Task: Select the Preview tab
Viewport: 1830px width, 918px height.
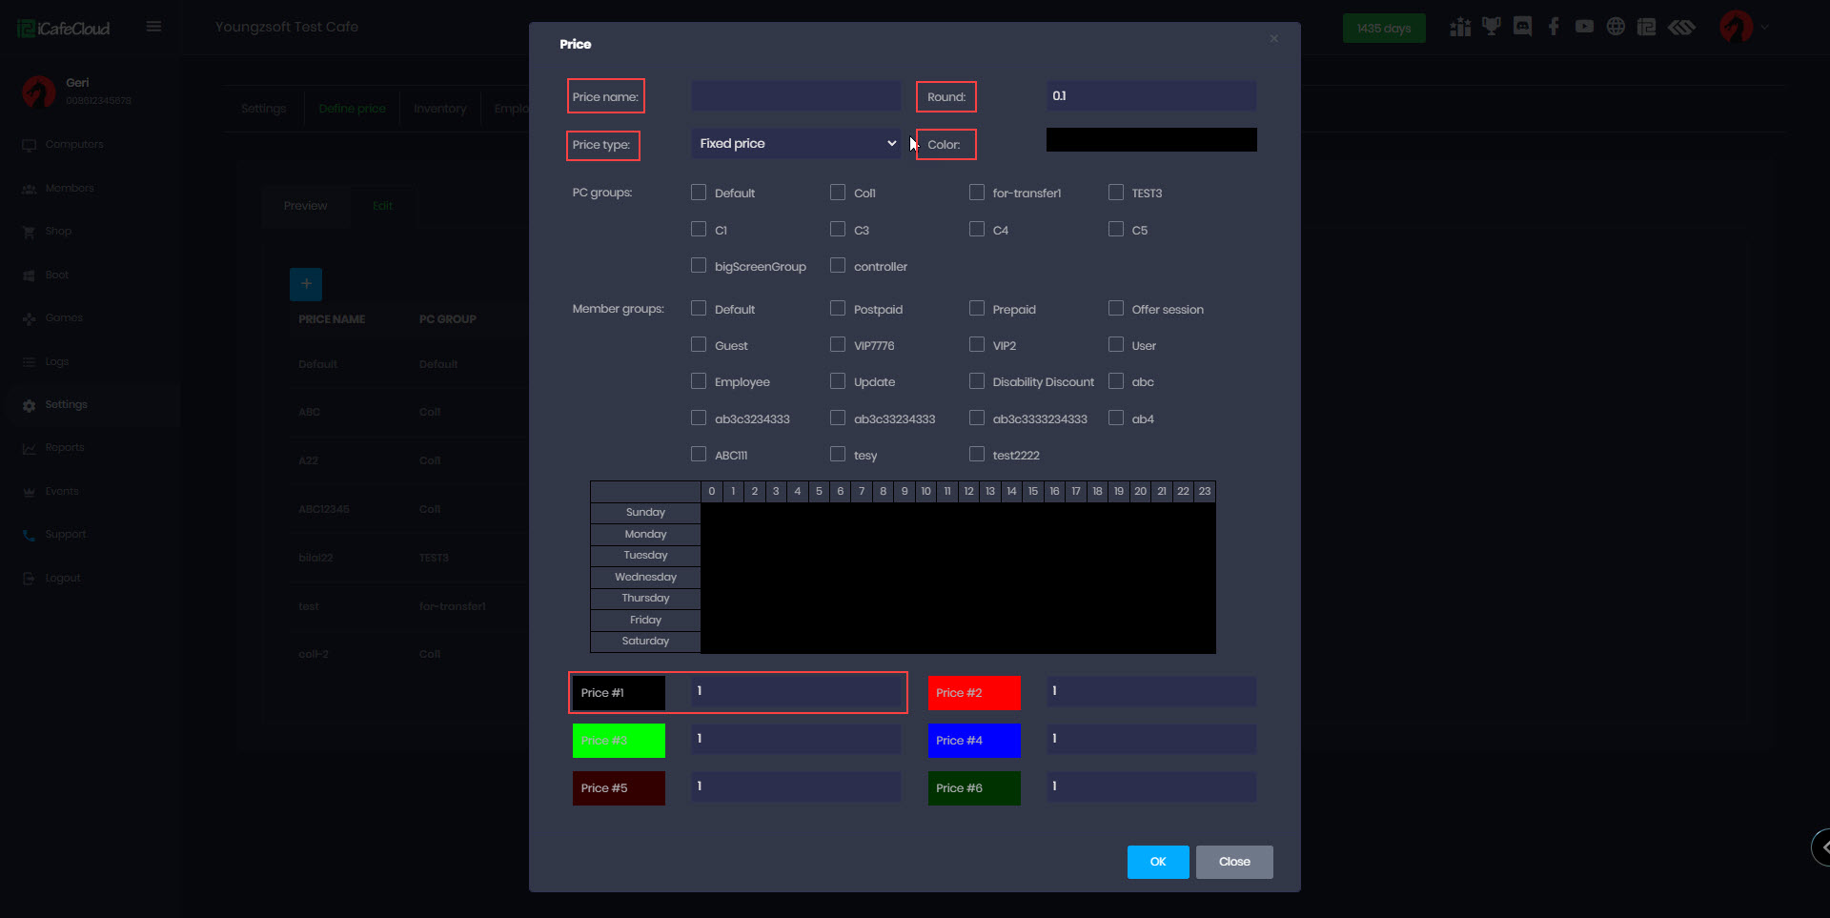Action: (x=305, y=206)
